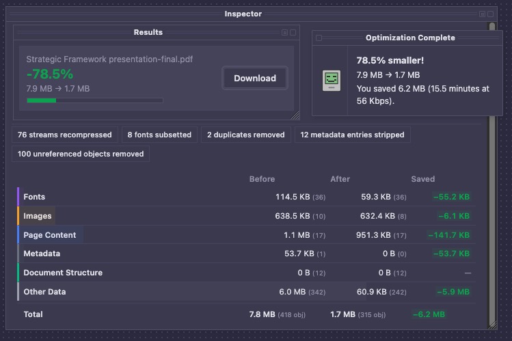Viewport: 512px width, 341px height.
Task: Click the Page Content saved value −141.7 KB
Action: (x=448, y=235)
